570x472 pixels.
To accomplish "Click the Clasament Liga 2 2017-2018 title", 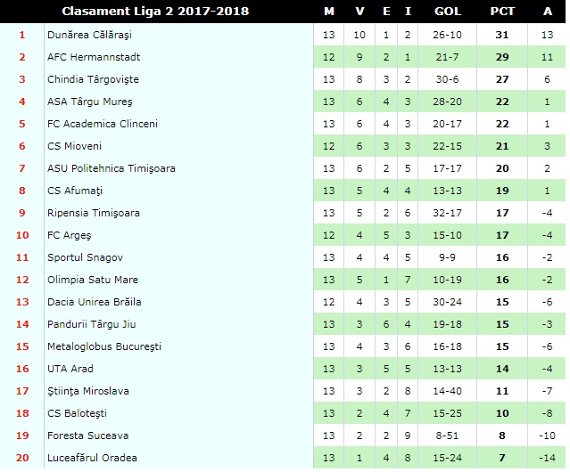I will [x=155, y=12].
